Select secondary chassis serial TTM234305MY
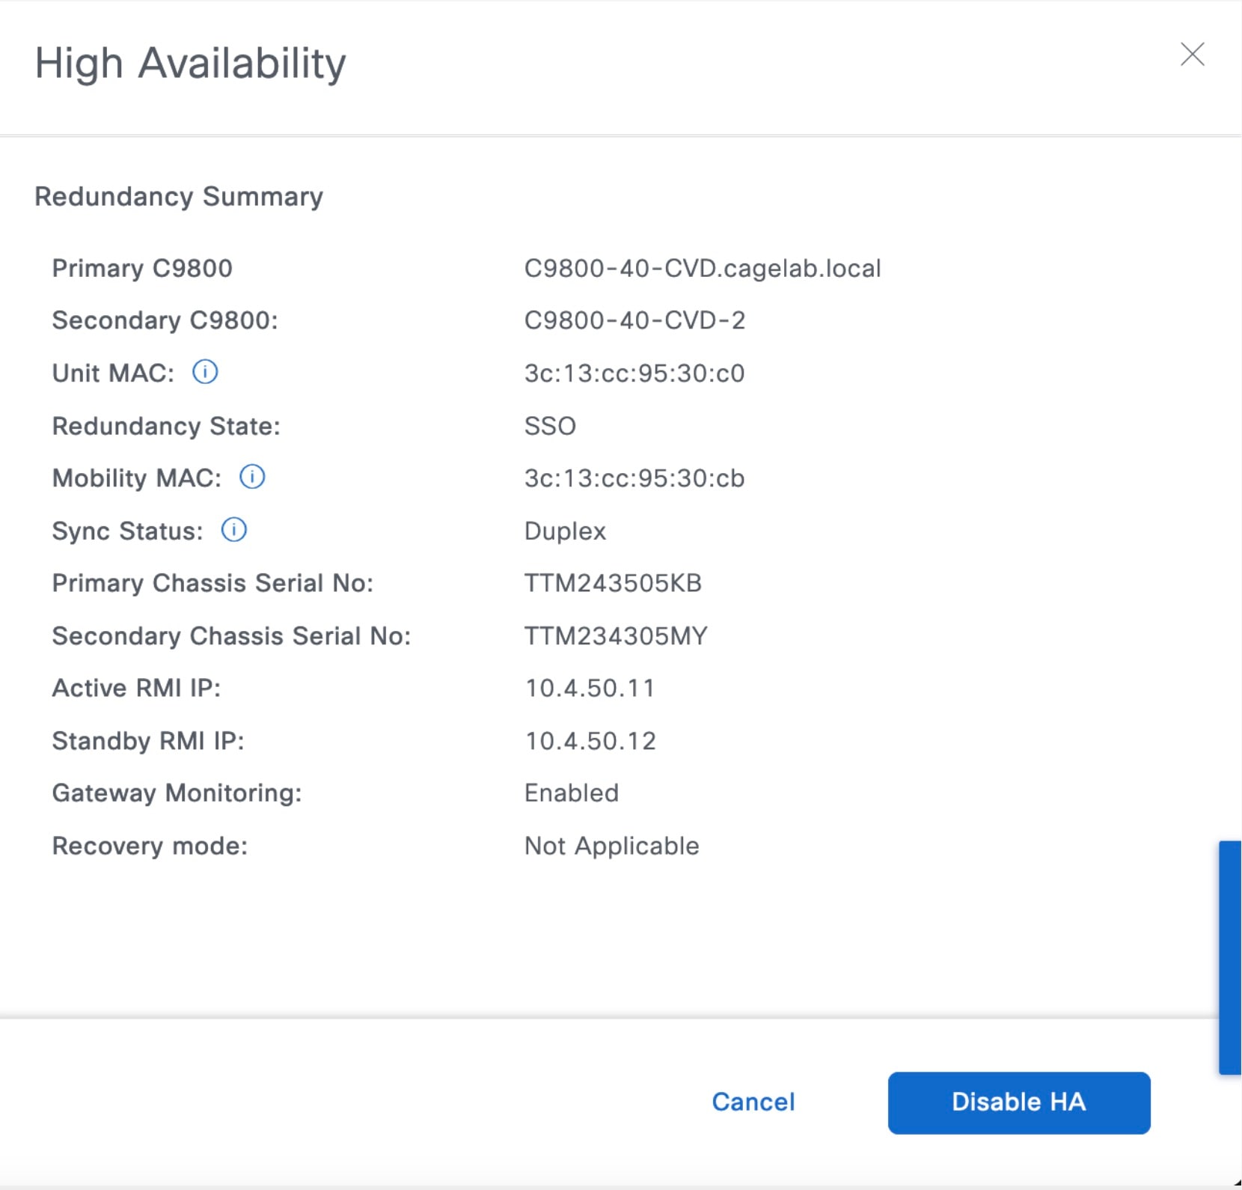 pos(615,636)
